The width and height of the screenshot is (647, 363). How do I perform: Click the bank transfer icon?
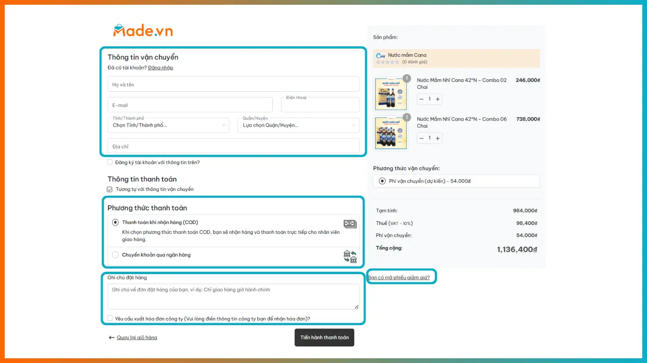(x=350, y=257)
